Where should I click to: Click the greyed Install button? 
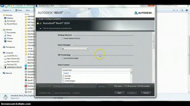coord(132,93)
